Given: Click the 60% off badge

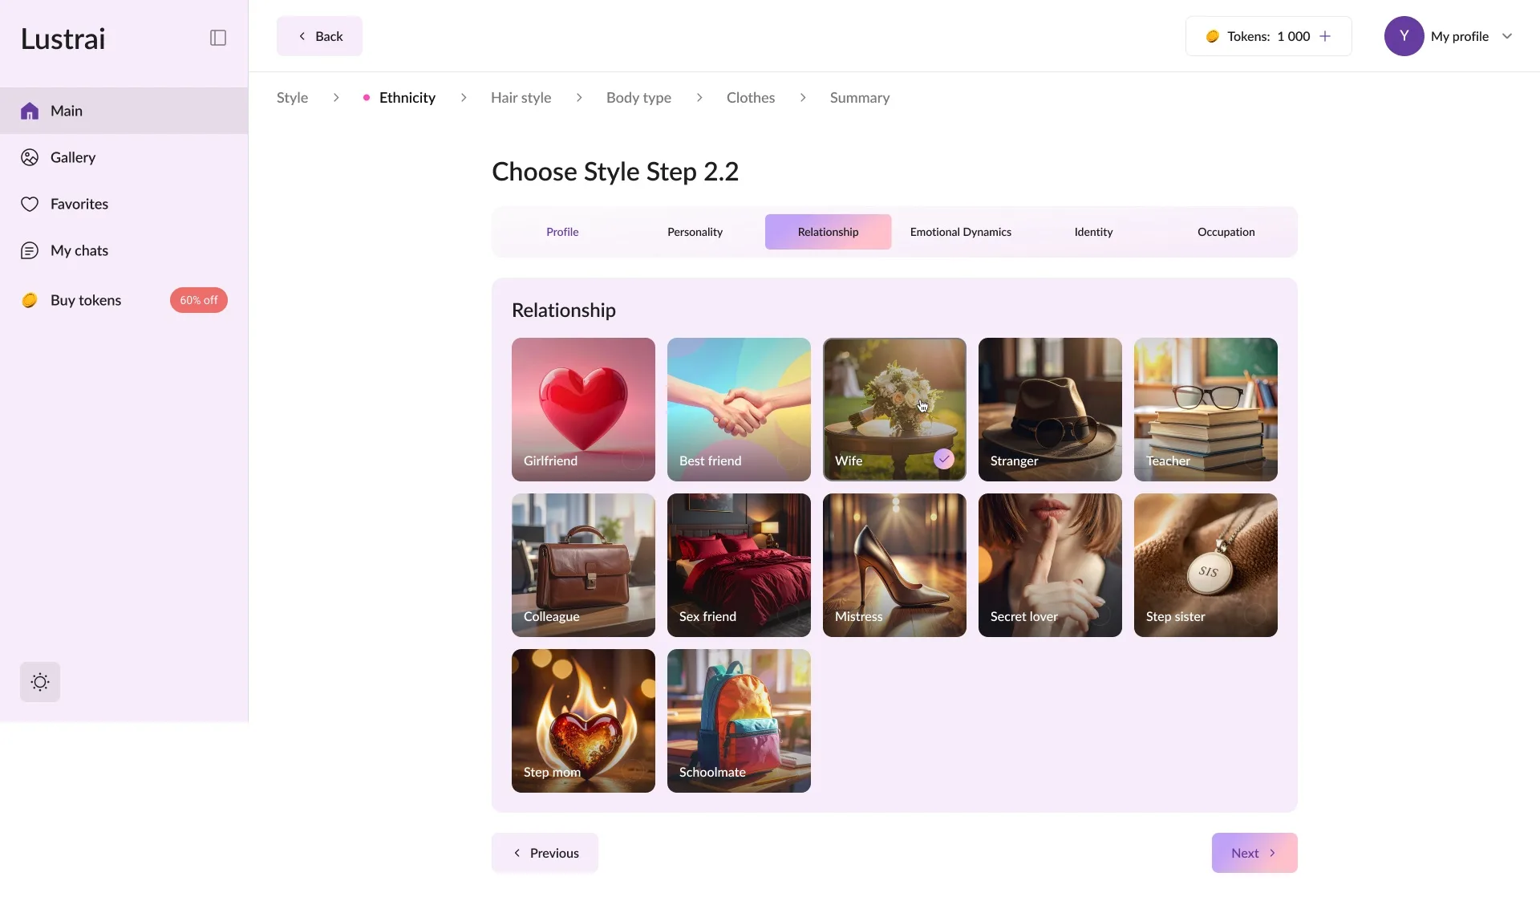Looking at the screenshot, I should (x=199, y=300).
